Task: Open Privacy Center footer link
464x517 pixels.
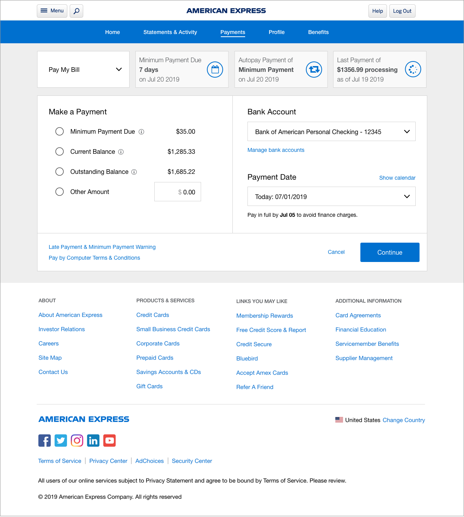Action: (x=108, y=461)
